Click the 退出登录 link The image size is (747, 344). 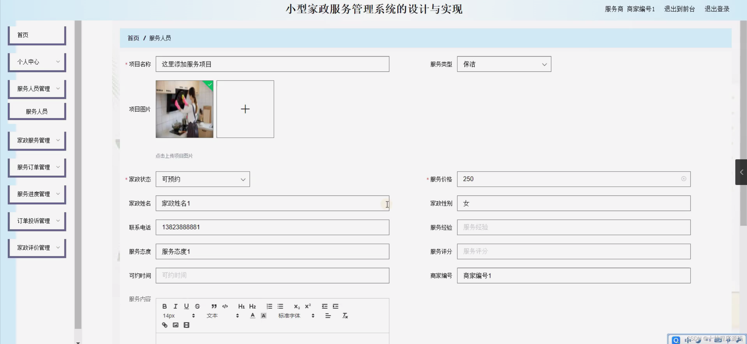(x=717, y=9)
